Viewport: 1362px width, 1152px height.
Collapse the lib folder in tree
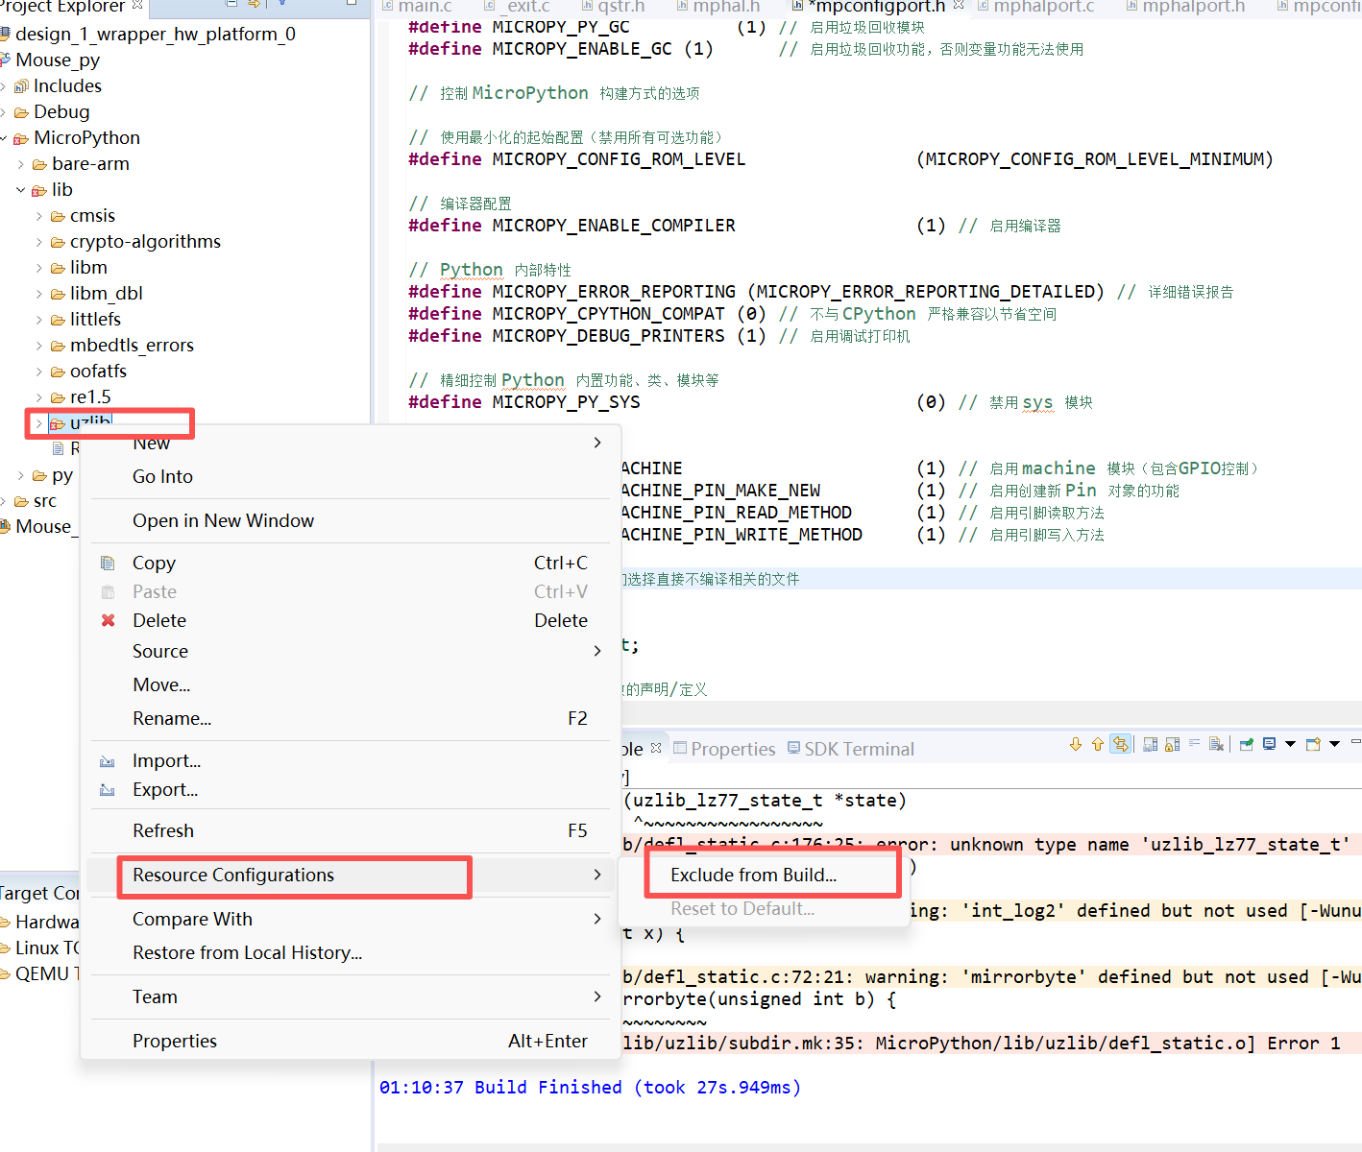point(21,190)
